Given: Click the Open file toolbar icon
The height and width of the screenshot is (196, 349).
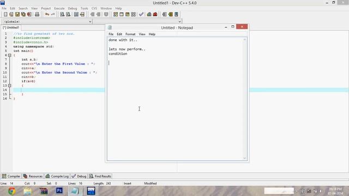Looking at the screenshot, I should click(11, 14).
